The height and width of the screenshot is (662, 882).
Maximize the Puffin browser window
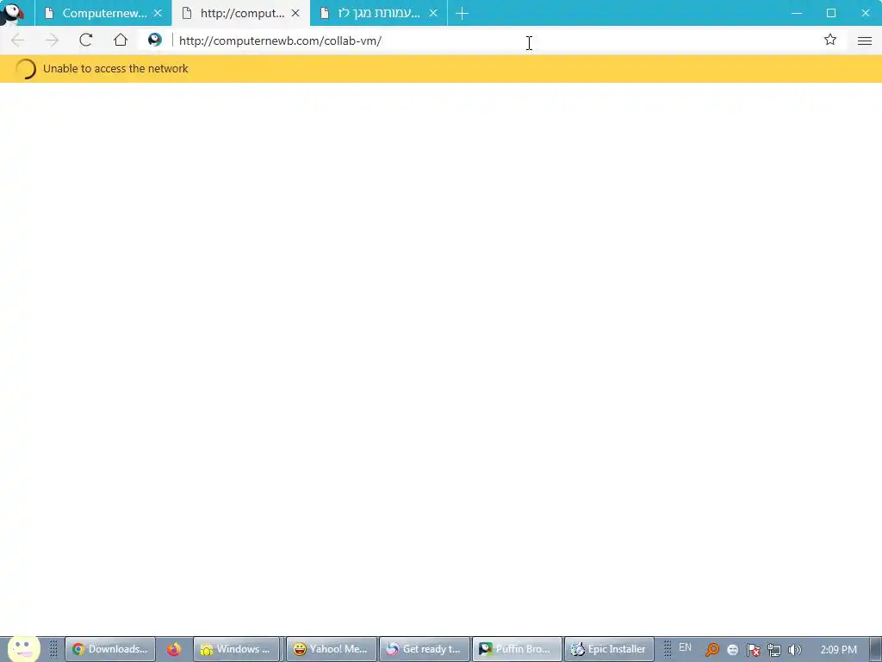pos(831,13)
